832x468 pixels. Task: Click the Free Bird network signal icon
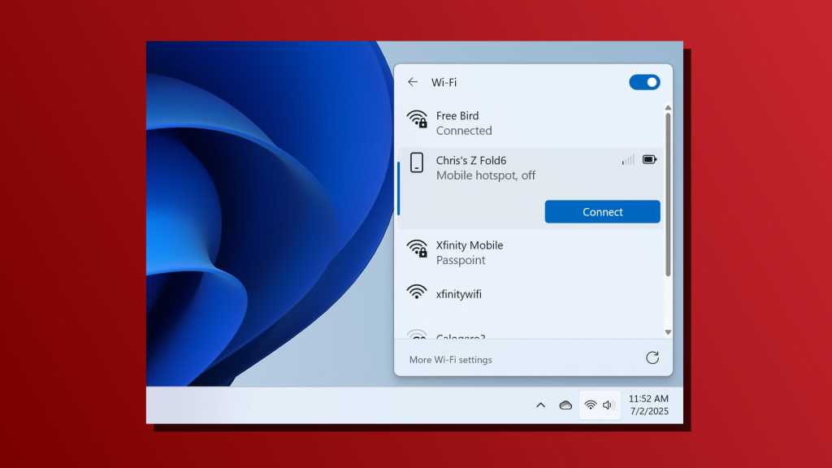pos(418,121)
